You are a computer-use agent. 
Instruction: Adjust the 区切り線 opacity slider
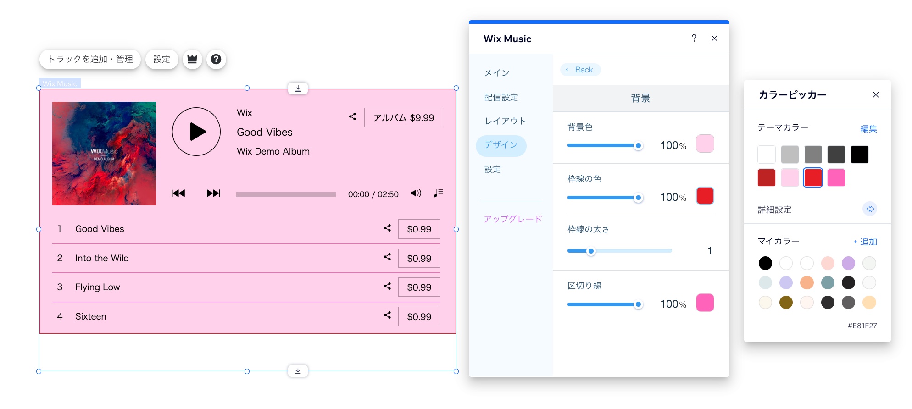(x=605, y=304)
